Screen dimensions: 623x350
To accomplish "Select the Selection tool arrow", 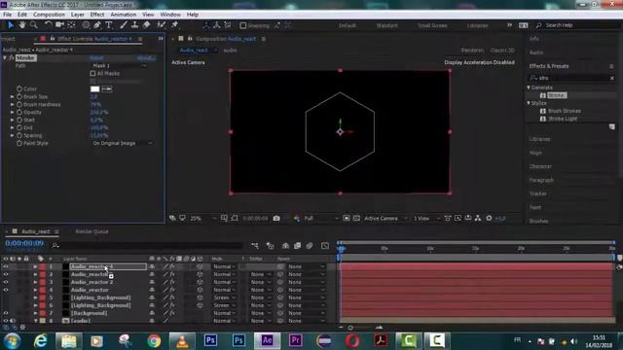I will 11,25.
